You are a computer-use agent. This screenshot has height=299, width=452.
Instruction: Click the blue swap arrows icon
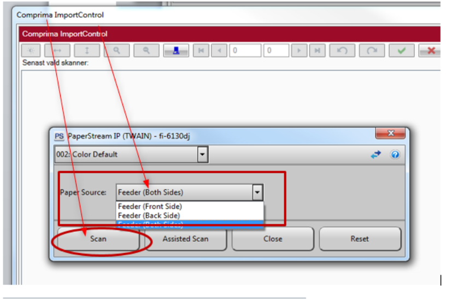pyautogui.click(x=376, y=155)
